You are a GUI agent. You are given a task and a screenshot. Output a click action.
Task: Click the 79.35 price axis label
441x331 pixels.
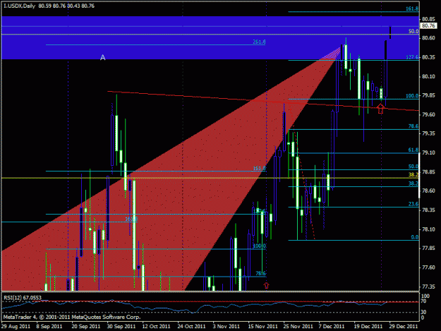(x=428, y=133)
